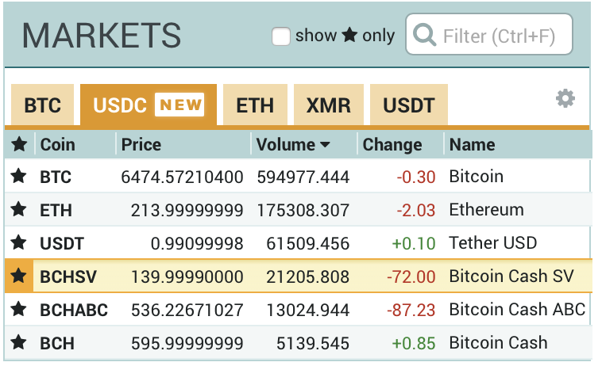
Task: Sort markets by Change column
Action: pyautogui.click(x=392, y=145)
